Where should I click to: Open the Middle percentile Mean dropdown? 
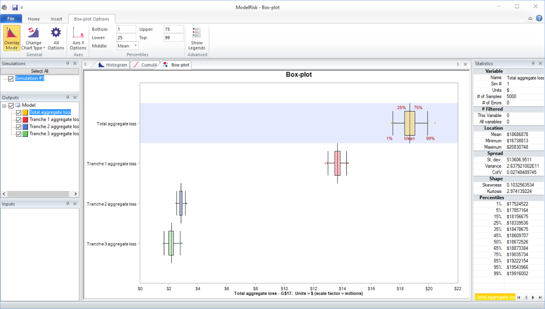click(135, 46)
